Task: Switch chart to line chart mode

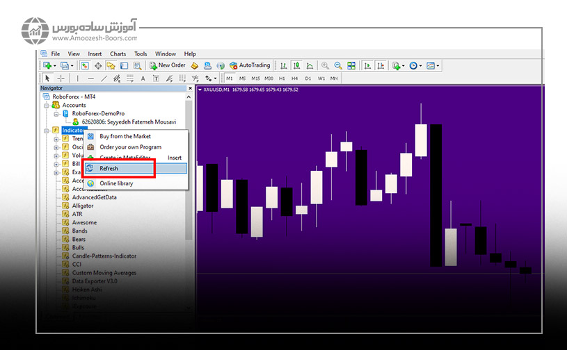Action: tap(309, 65)
